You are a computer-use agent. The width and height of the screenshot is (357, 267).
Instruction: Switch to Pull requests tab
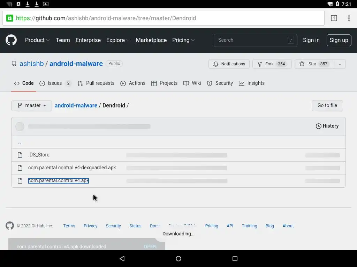(96, 83)
